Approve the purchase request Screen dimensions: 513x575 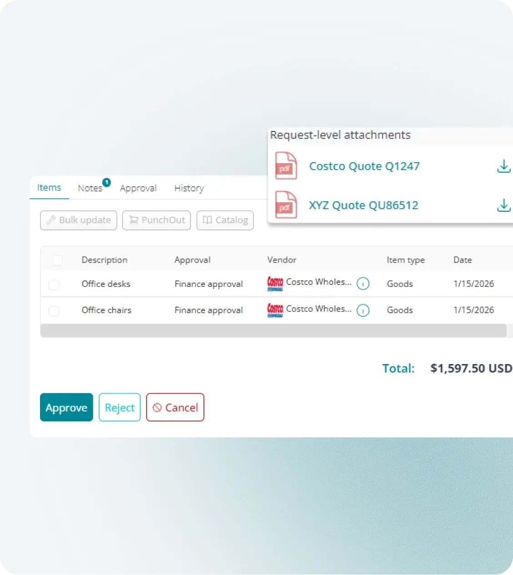66,407
